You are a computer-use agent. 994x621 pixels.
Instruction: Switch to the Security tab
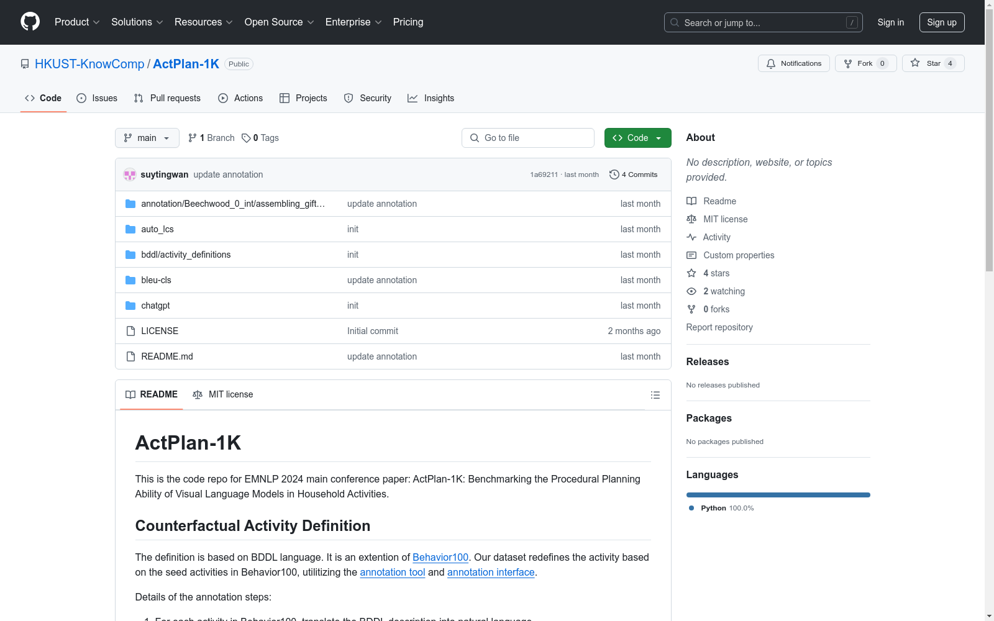tap(368, 98)
